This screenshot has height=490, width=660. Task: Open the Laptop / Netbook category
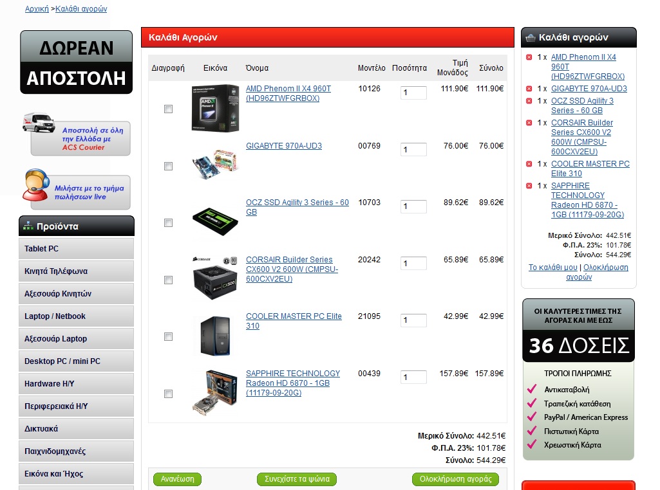76,316
